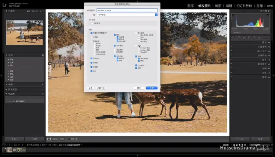This screenshot has height=157, width=275.
Task: Select the Spot Removal tool icon
Action: 239,38
